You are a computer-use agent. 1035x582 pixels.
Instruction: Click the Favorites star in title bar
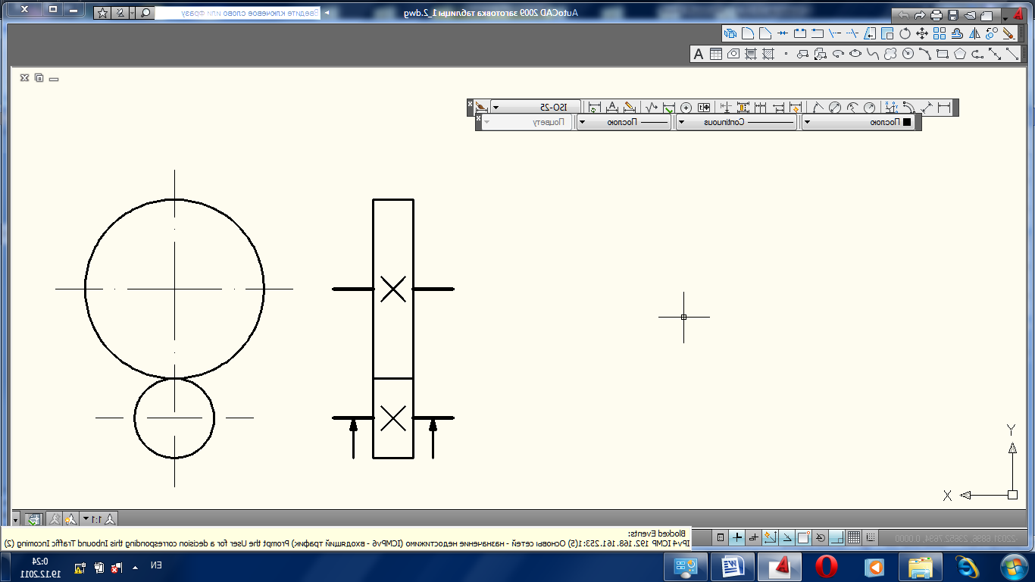point(102,13)
